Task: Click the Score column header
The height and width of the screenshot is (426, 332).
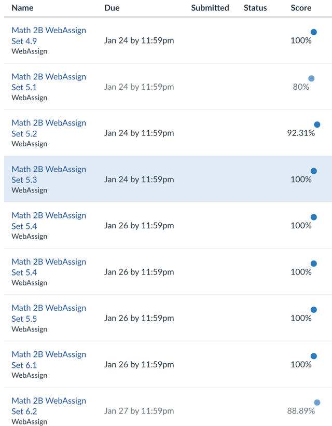Action: coord(301,8)
